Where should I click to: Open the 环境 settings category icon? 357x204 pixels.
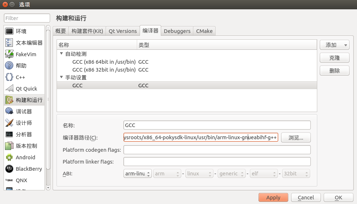[9, 31]
